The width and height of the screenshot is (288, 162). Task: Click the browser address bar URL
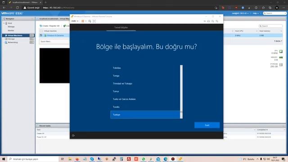point(58,8)
